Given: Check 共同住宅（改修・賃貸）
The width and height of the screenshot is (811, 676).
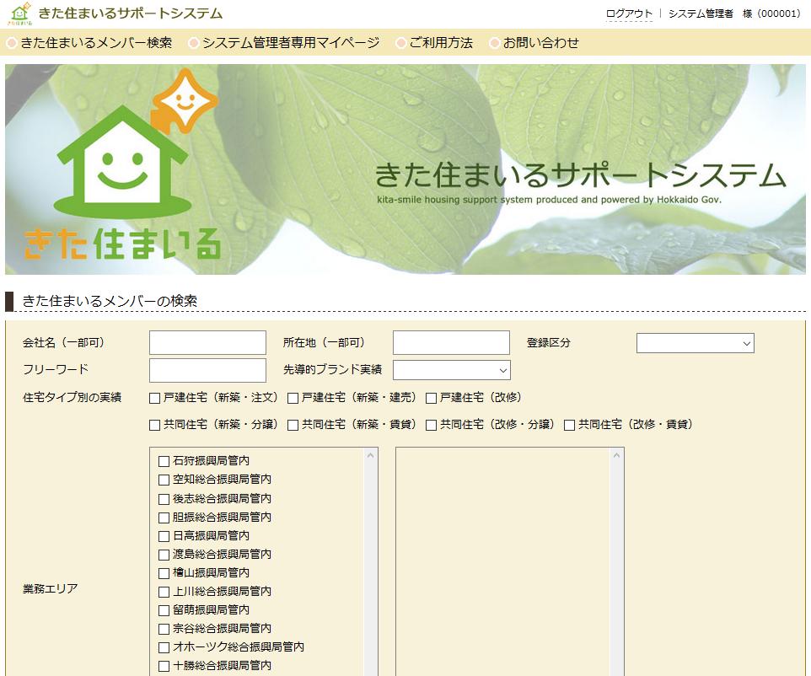Looking at the screenshot, I should (569, 425).
